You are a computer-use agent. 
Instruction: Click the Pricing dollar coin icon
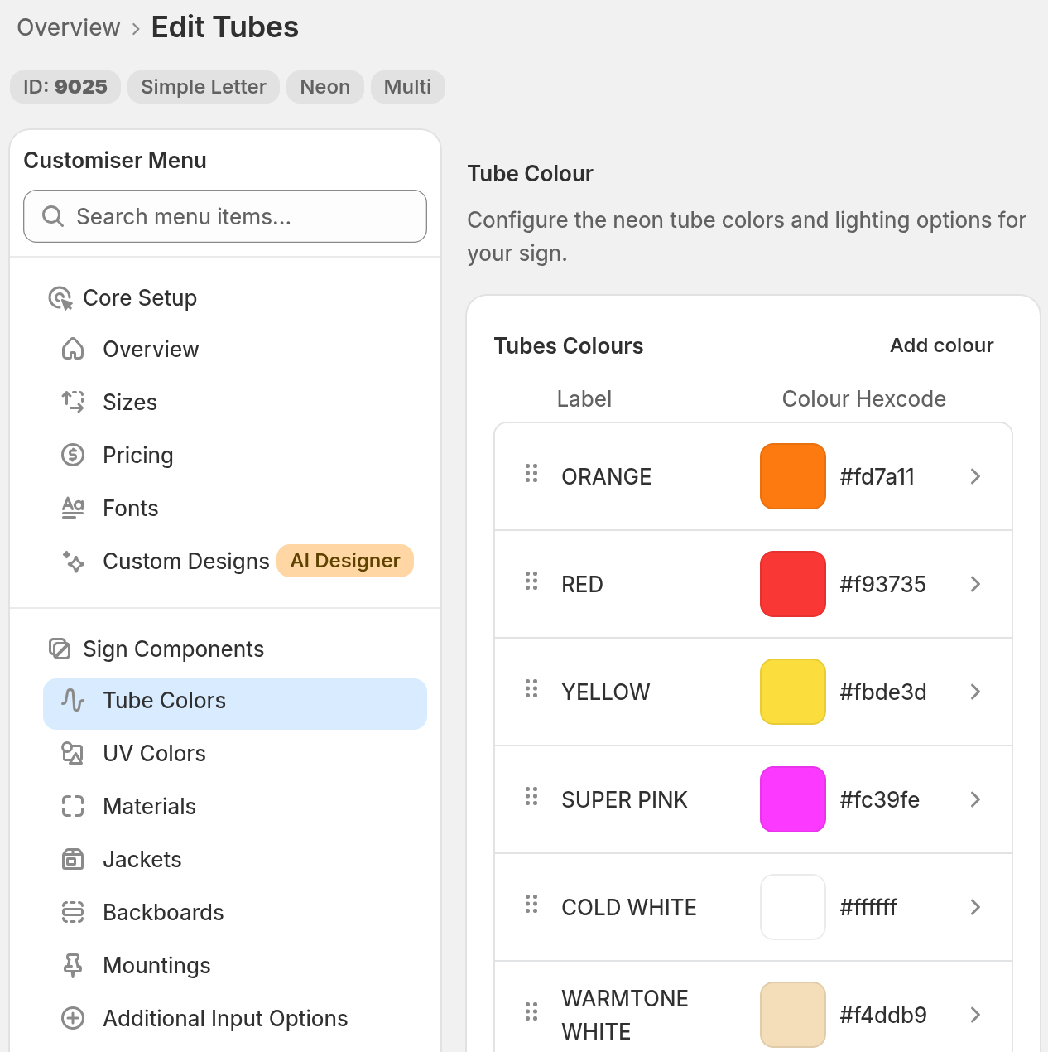tap(73, 455)
